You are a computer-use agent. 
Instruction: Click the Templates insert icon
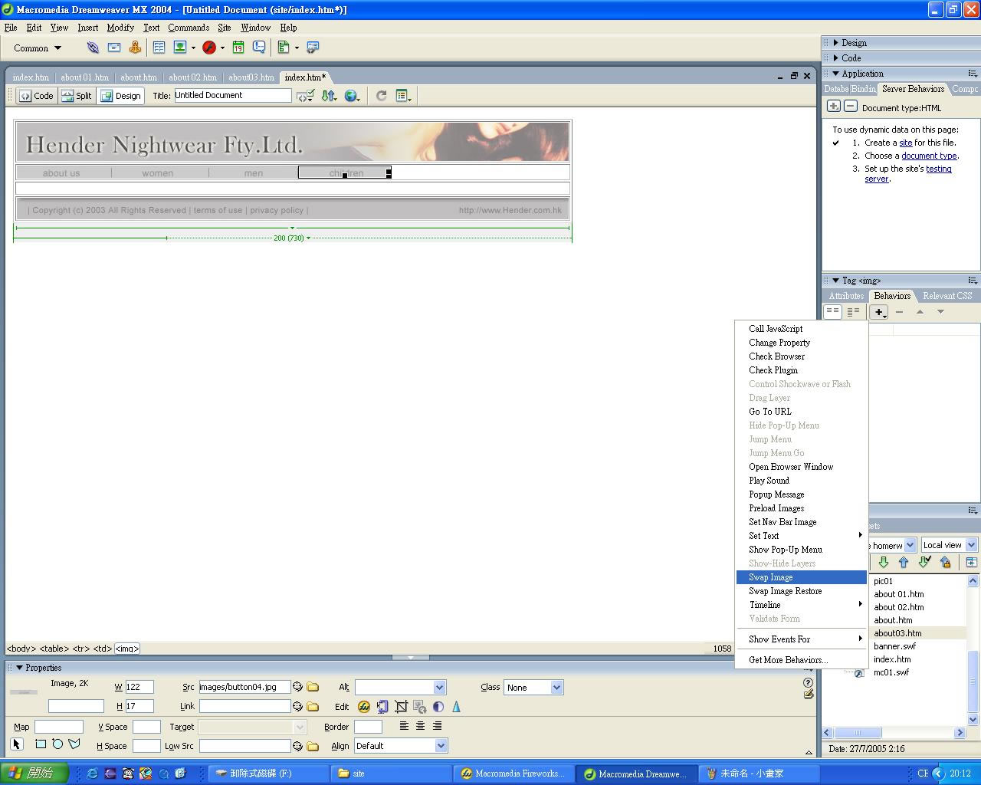pos(284,48)
